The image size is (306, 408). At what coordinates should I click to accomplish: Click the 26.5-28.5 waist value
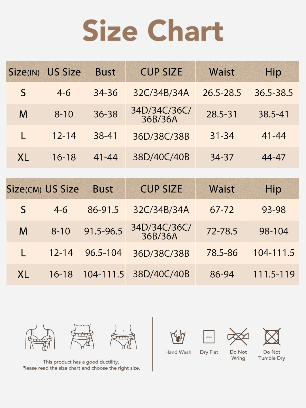click(x=222, y=93)
